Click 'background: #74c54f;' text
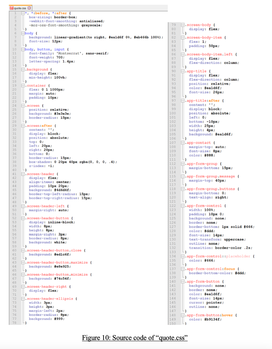The width and height of the screenshot is (272, 349). [x=50, y=278]
